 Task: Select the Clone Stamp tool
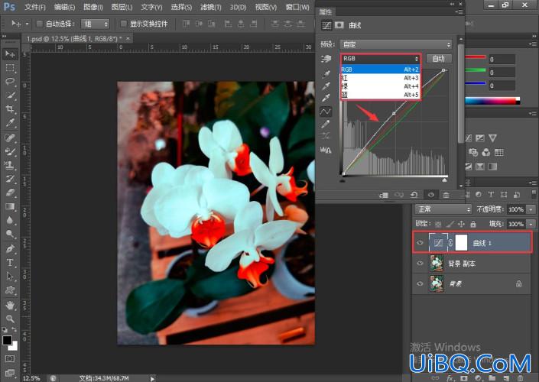[10, 165]
